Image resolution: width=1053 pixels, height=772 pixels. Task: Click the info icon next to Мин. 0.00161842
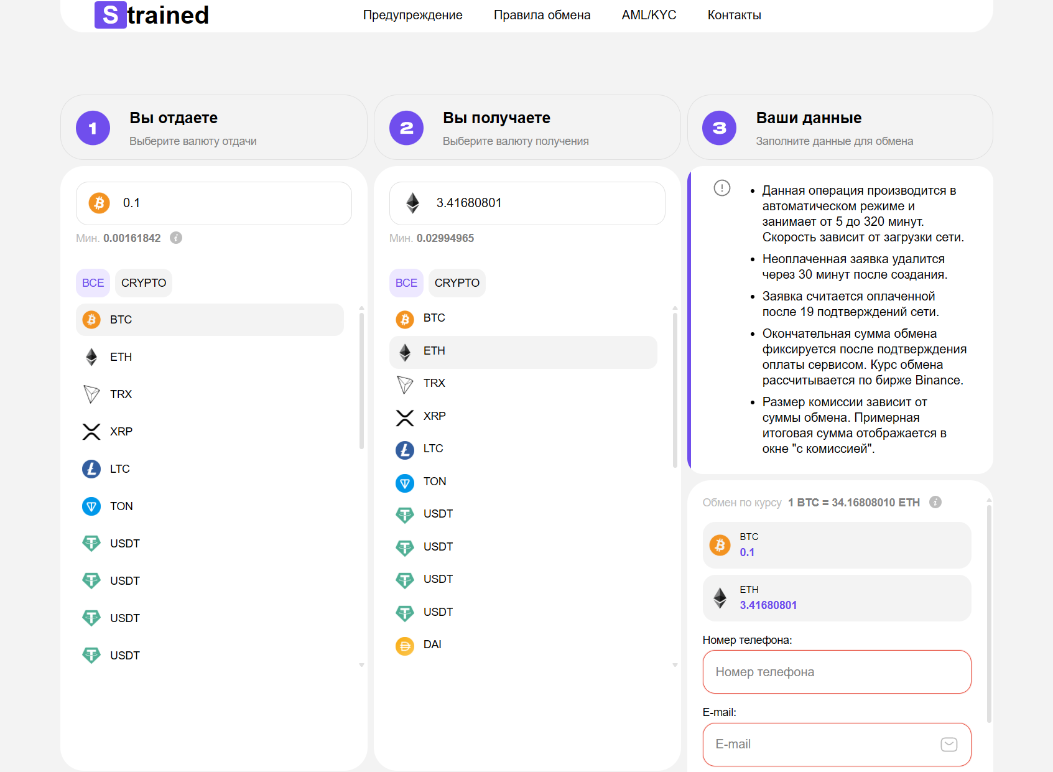point(175,238)
